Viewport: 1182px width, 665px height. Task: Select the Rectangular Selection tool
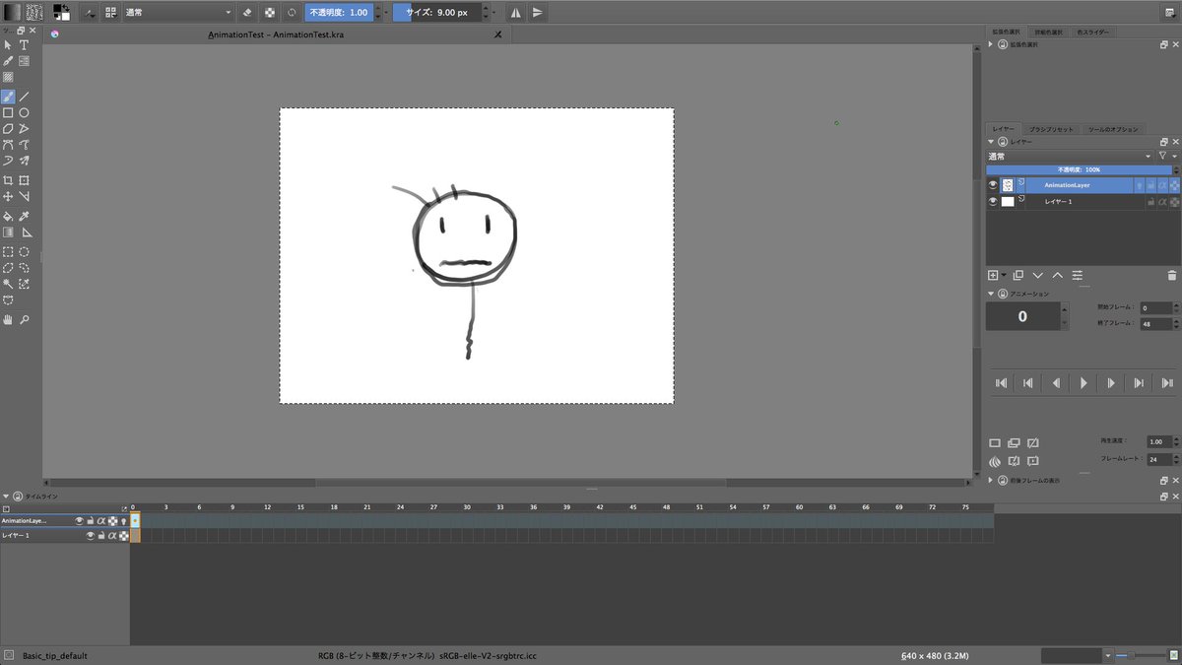[x=8, y=251]
